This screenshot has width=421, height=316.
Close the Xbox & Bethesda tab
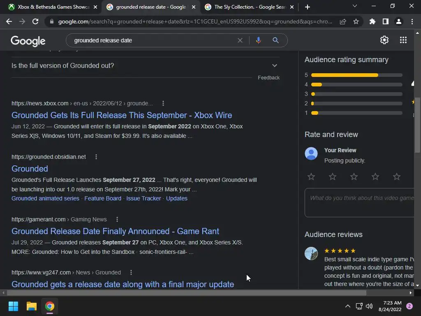coord(95,7)
